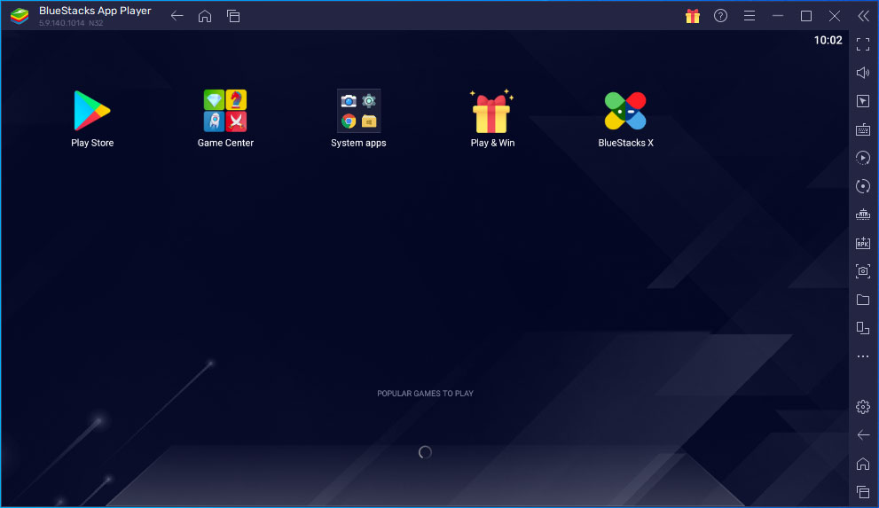Viewport: 879px width, 508px height.
Task: Open recent apps from title bar
Action: coord(233,16)
